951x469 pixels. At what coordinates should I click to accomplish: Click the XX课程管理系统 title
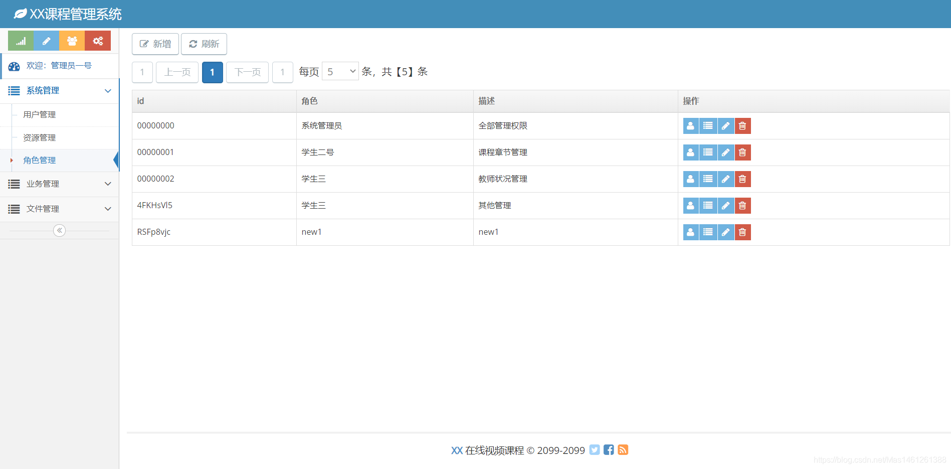point(76,14)
